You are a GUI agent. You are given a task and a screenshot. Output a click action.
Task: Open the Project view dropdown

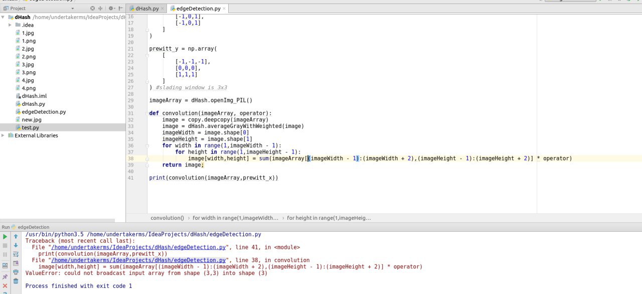click(x=72, y=9)
